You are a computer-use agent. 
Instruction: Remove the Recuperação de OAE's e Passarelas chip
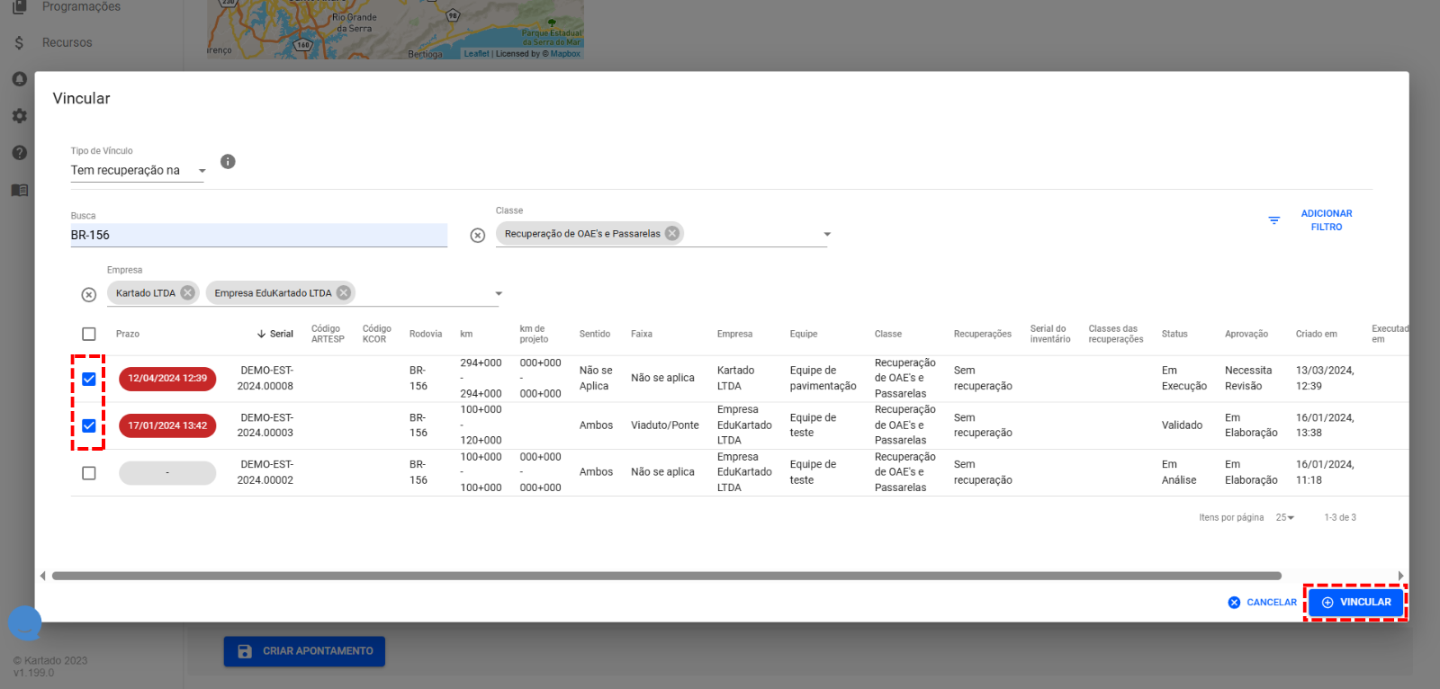[671, 234]
